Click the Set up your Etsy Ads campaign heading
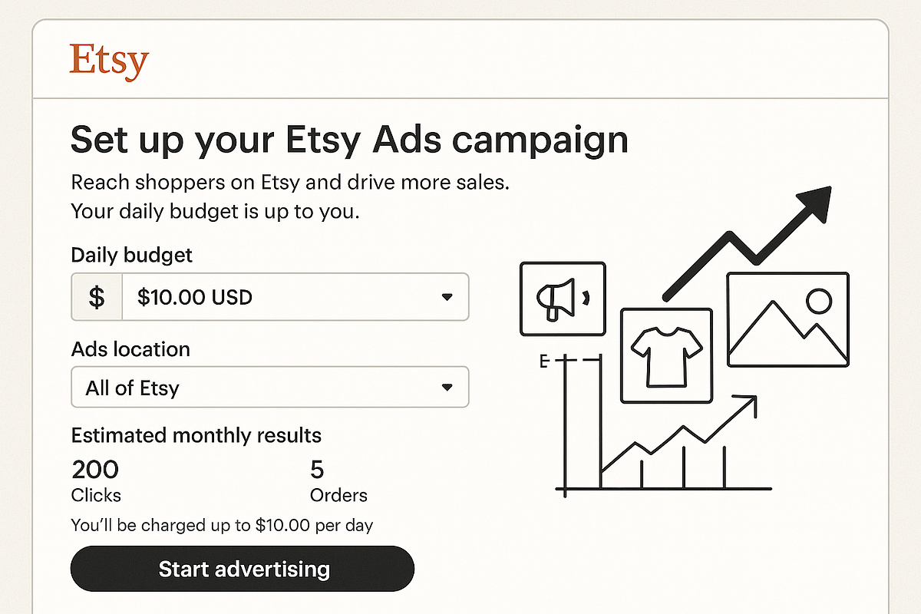 [x=349, y=140]
